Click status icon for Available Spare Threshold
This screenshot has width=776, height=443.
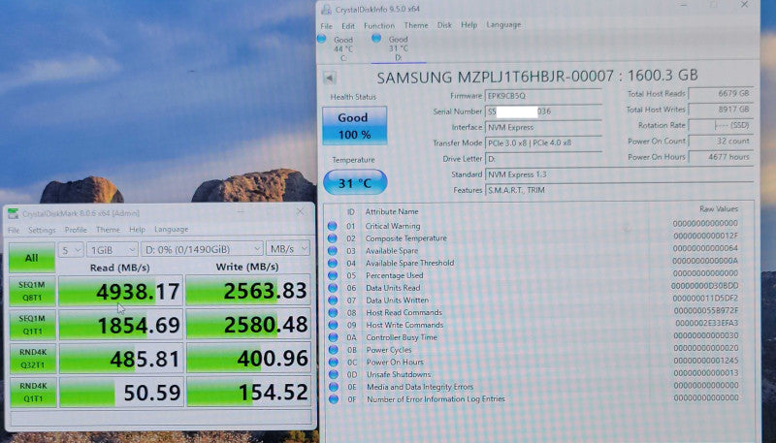coord(332,263)
